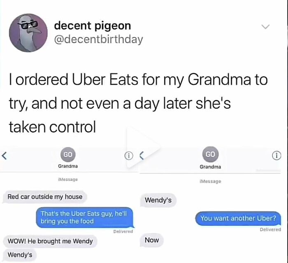Select the 'WOW! He brought me Wendy' message
The image size is (288, 263).
[x=50, y=241]
